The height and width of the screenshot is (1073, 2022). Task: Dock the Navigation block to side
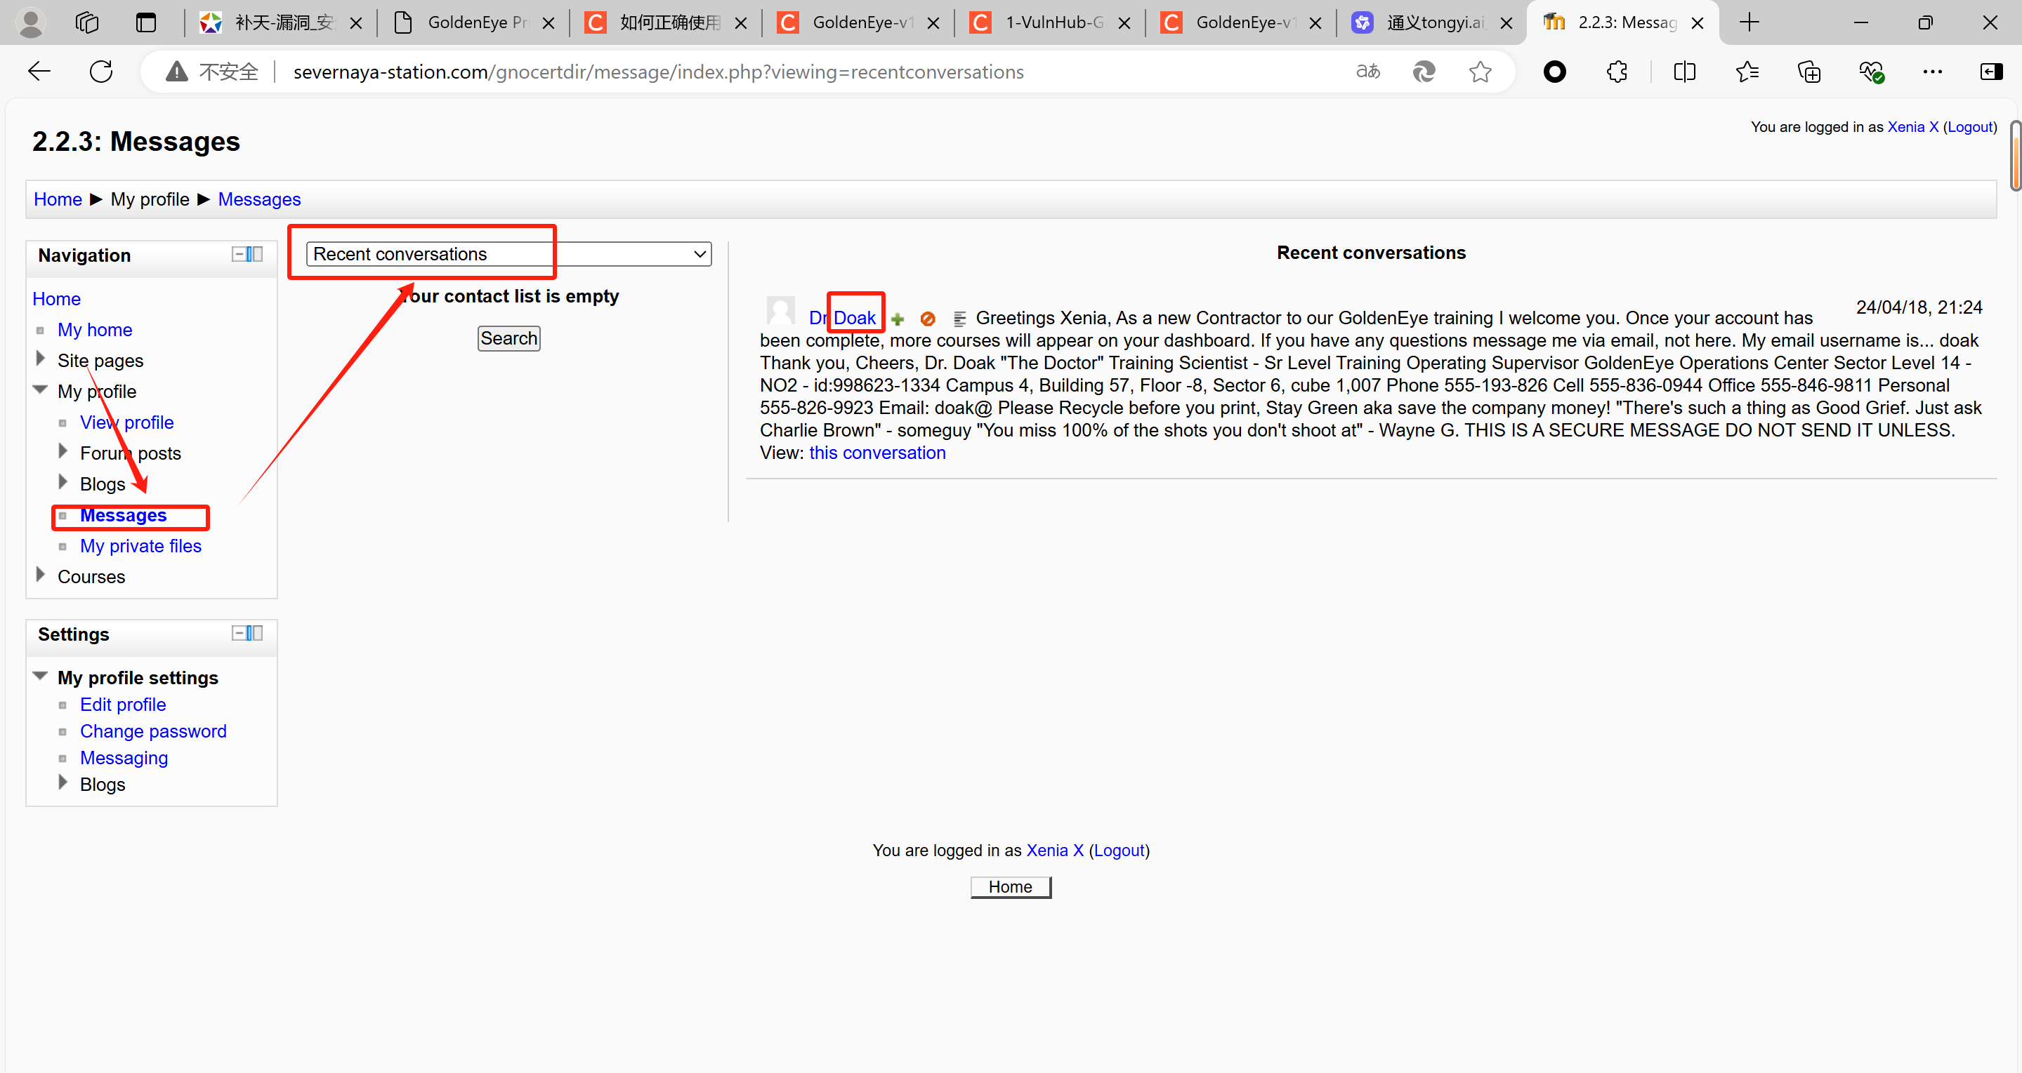[256, 254]
